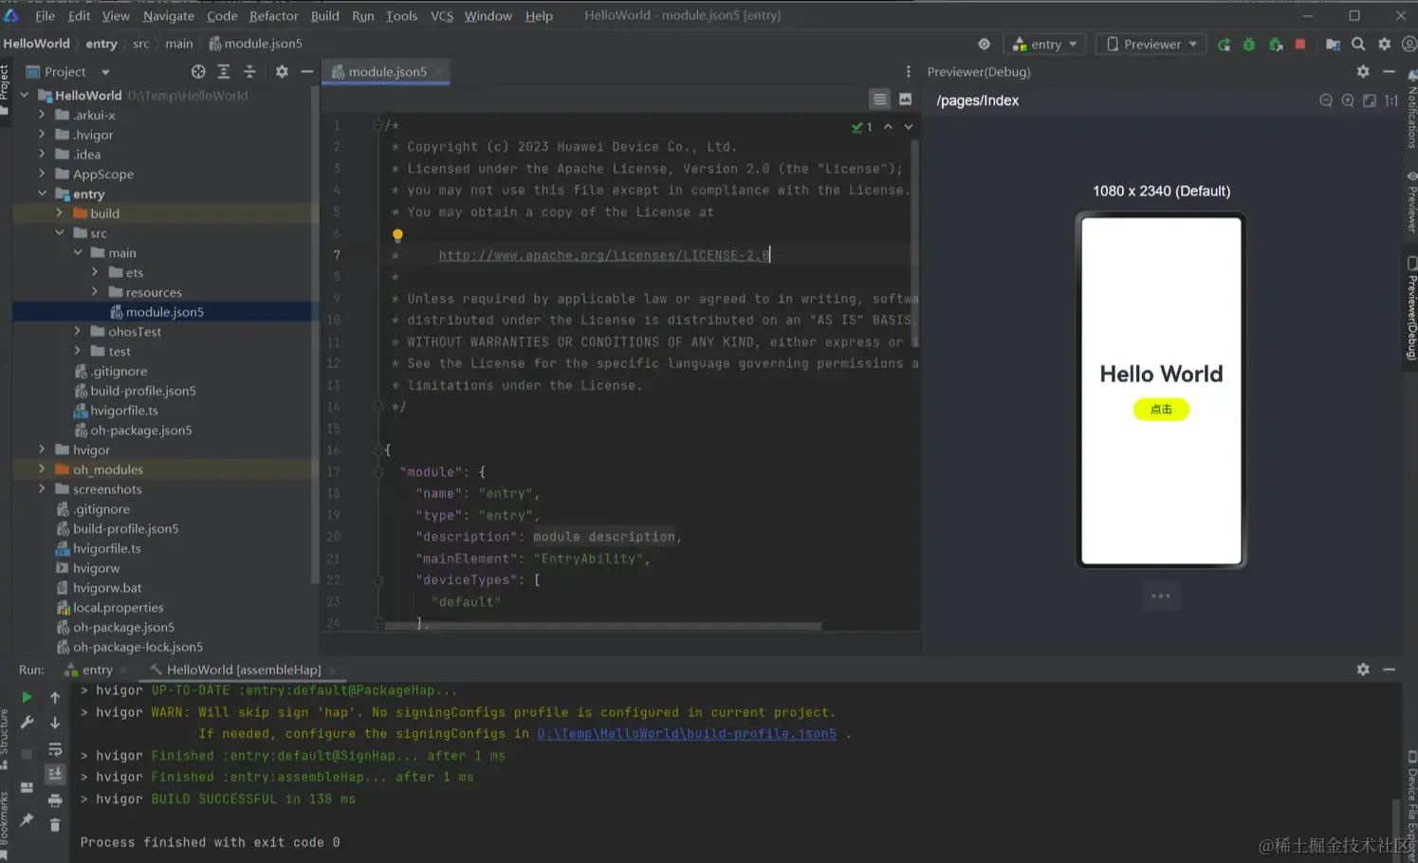Open the Project Structure folder icon
This screenshot has height=863, width=1418.
click(x=1333, y=45)
